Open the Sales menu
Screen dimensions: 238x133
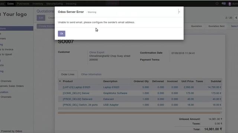click(x=10, y=4)
